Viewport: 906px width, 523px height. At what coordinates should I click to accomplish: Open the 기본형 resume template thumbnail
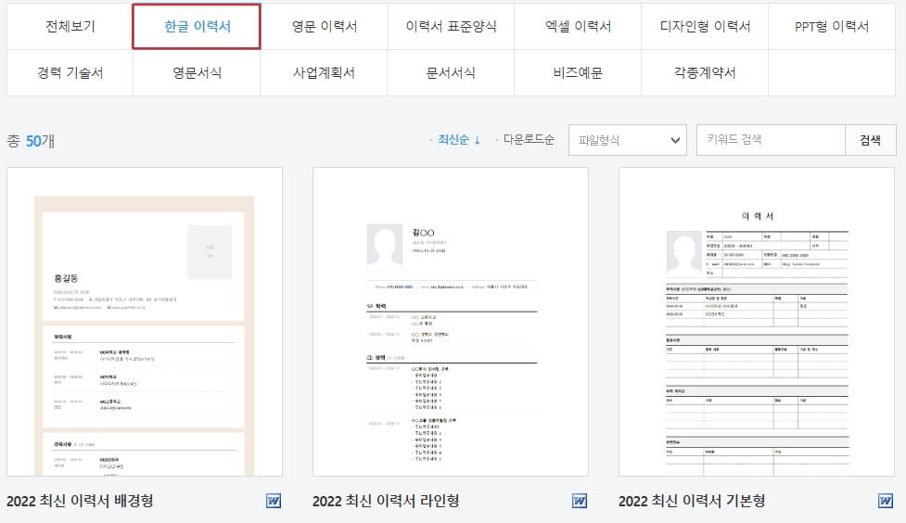(757, 322)
